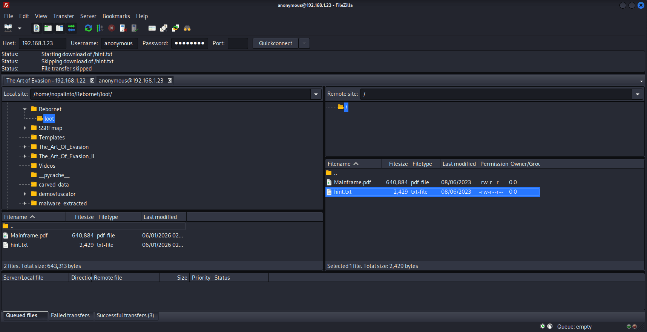Expand the The_Art_Of_Evasion folder
The width and height of the screenshot is (647, 332).
(x=25, y=147)
